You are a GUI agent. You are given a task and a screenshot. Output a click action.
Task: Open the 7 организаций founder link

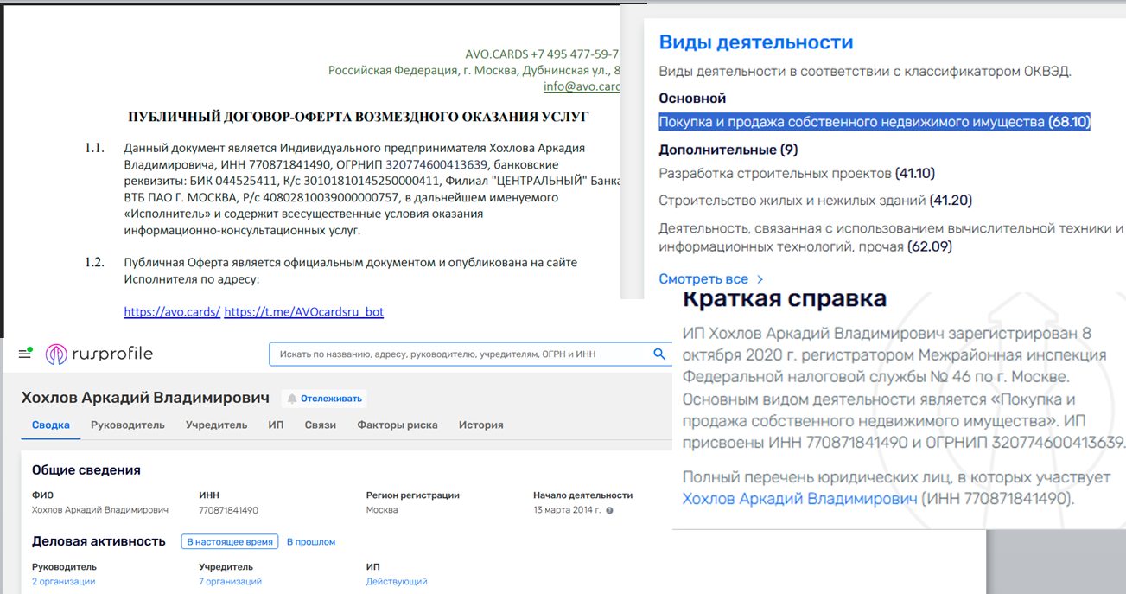point(230,582)
